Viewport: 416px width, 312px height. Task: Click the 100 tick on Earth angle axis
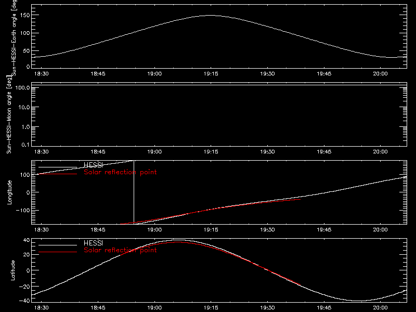tap(25, 33)
